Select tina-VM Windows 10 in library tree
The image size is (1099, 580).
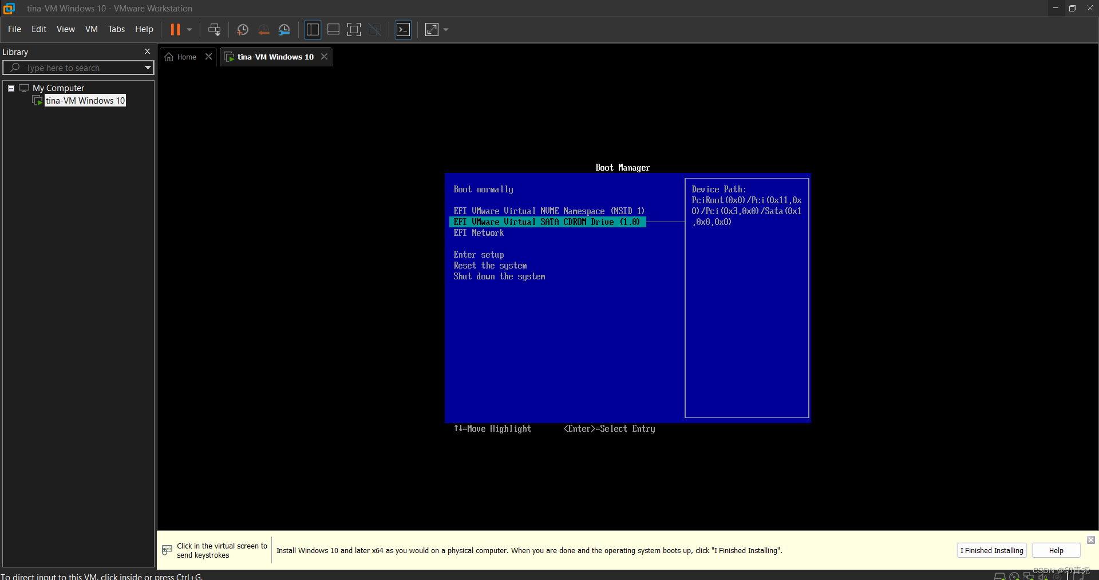85,101
